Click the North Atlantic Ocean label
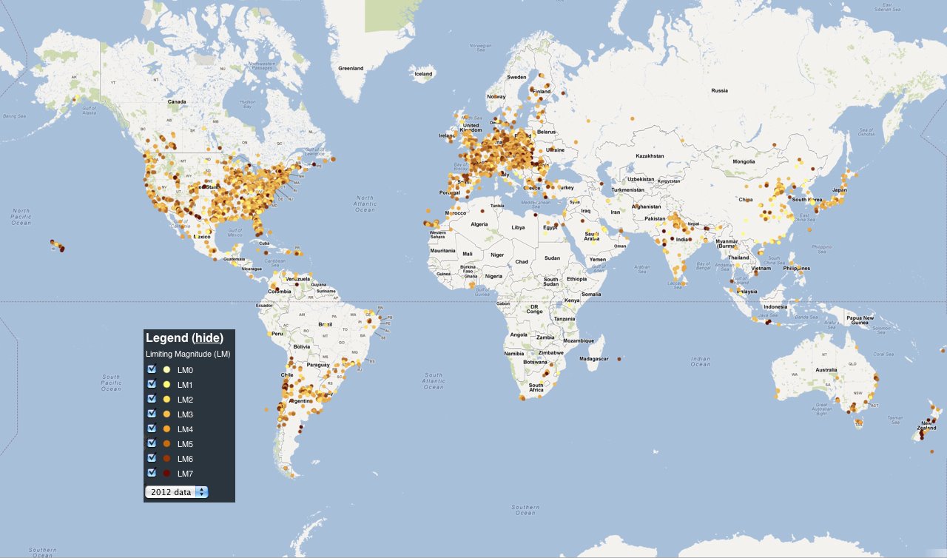This screenshot has width=947, height=558. [365, 204]
